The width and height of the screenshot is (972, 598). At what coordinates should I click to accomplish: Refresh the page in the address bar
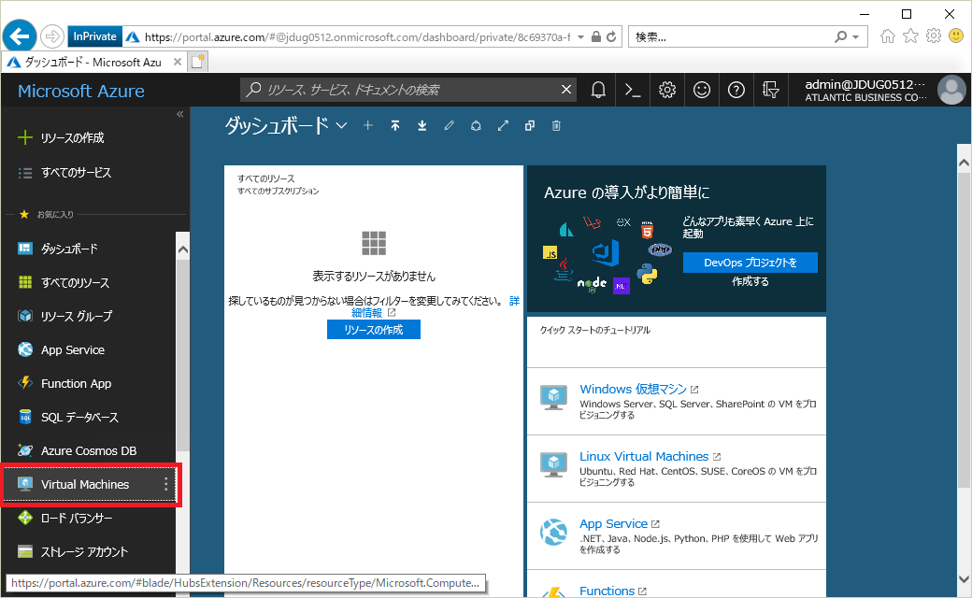611,36
